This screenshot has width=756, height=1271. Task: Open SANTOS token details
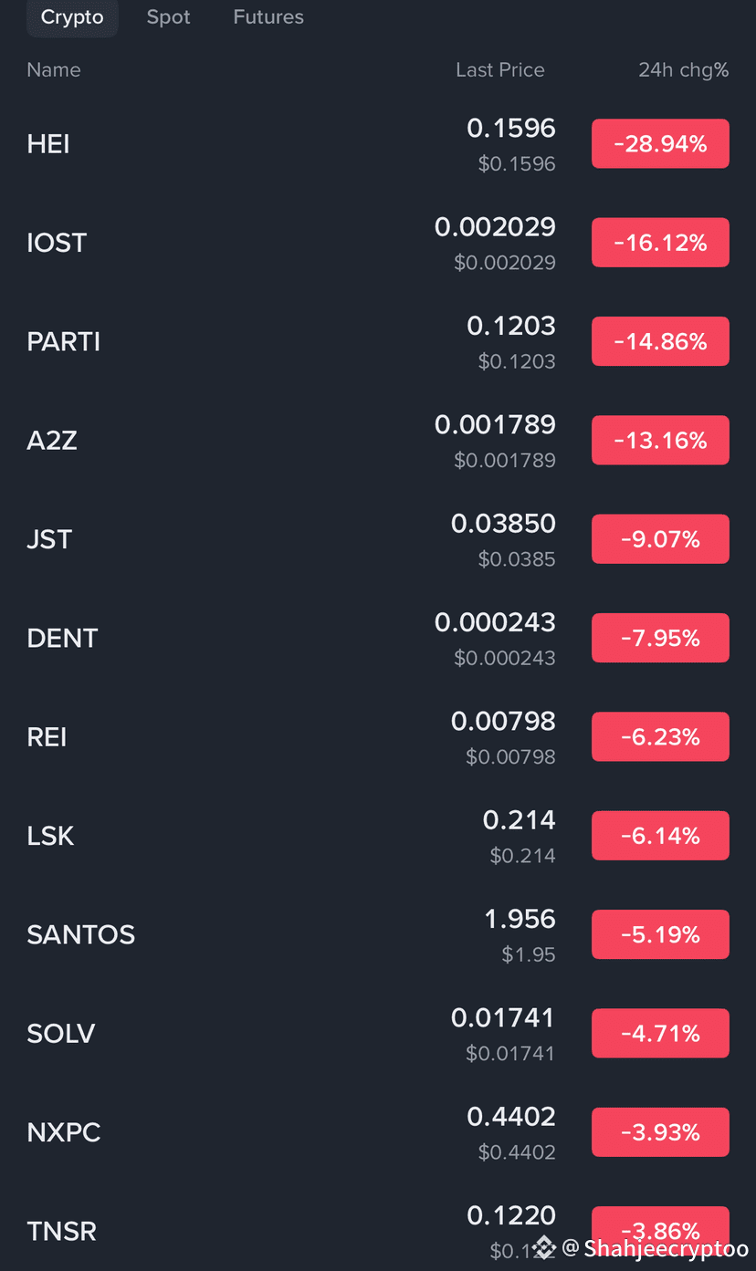[378, 934]
